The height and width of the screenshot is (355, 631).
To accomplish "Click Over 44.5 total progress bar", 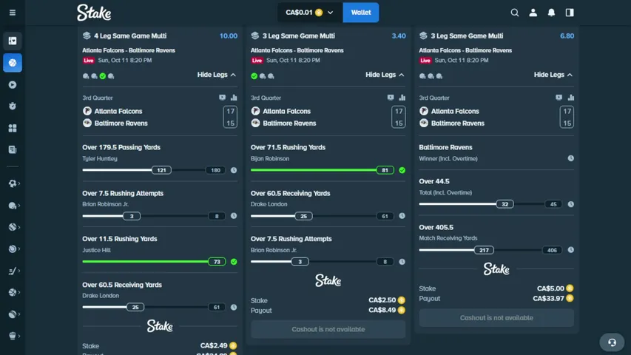I will (x=490, y=204).
